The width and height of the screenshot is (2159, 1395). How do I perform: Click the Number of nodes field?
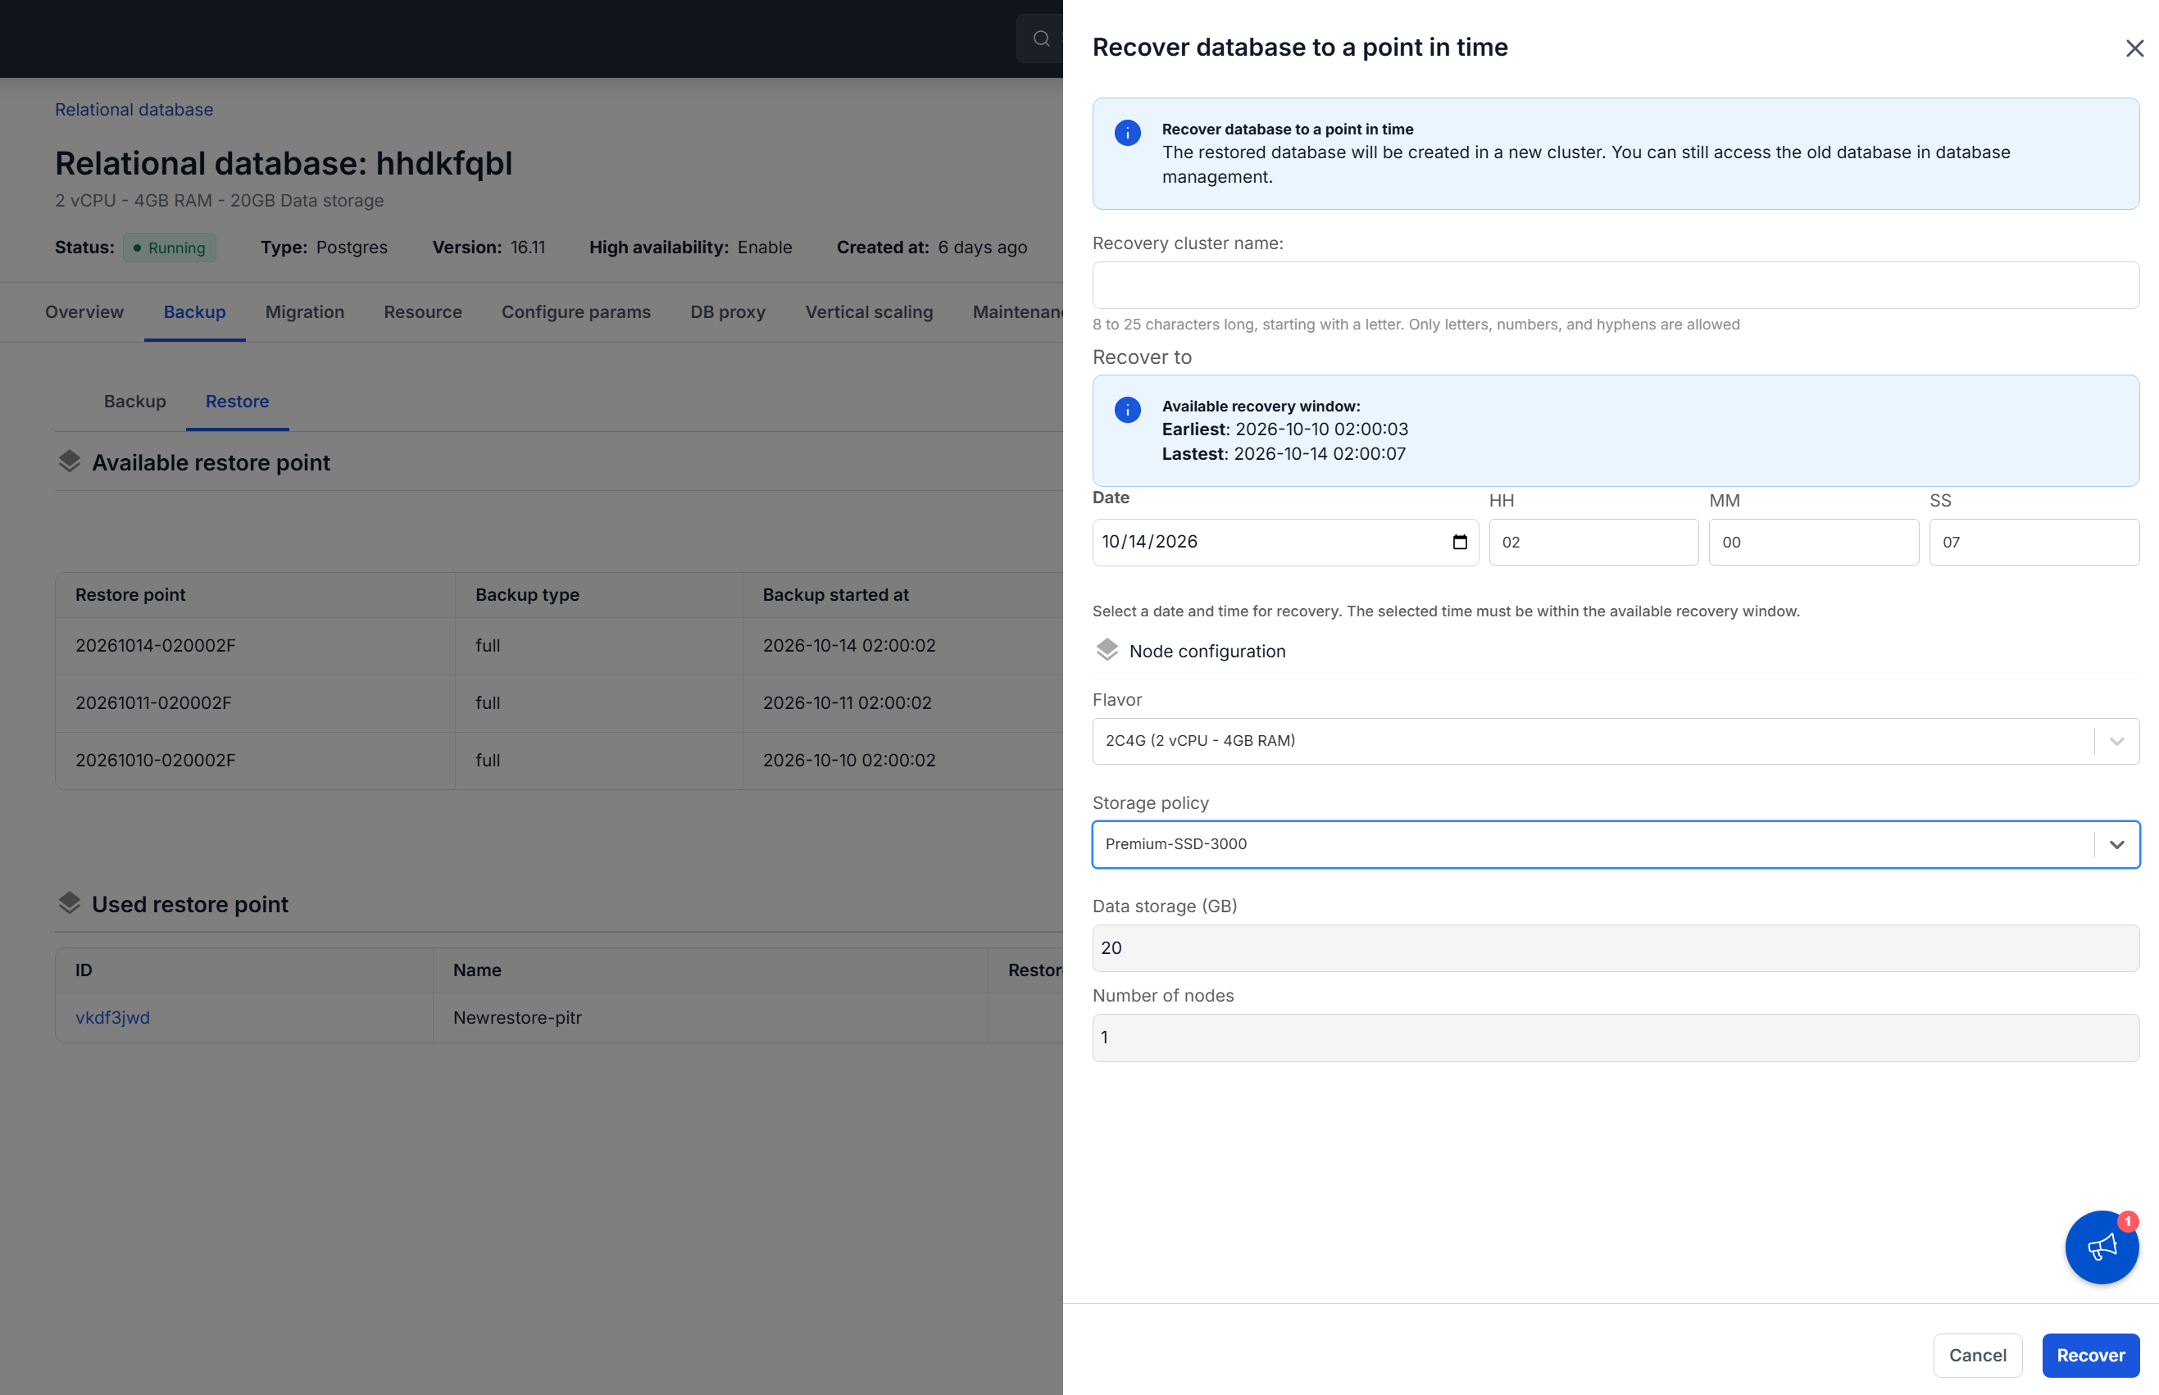(x=1616, y=1038)
